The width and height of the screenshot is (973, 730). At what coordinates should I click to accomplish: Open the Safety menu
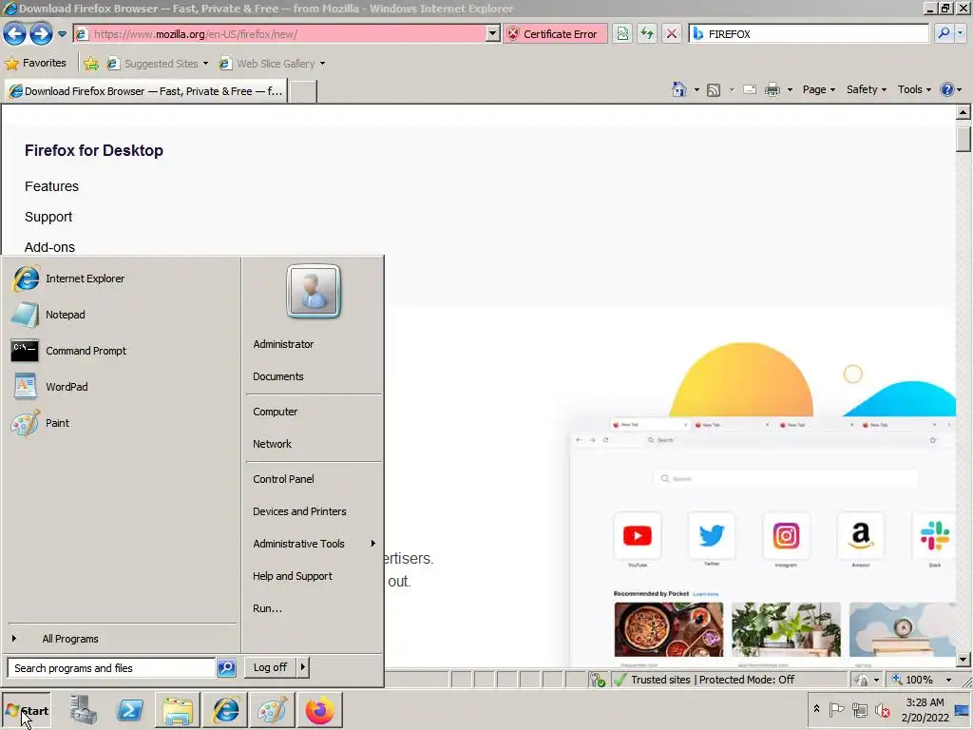867,89
